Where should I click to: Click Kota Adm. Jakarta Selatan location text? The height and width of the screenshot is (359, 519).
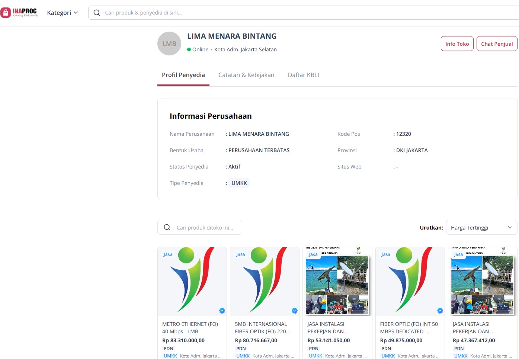[x=246, y=49]
